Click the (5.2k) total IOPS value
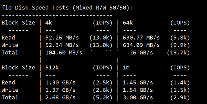207x104 pixels. tap(103, 98)
